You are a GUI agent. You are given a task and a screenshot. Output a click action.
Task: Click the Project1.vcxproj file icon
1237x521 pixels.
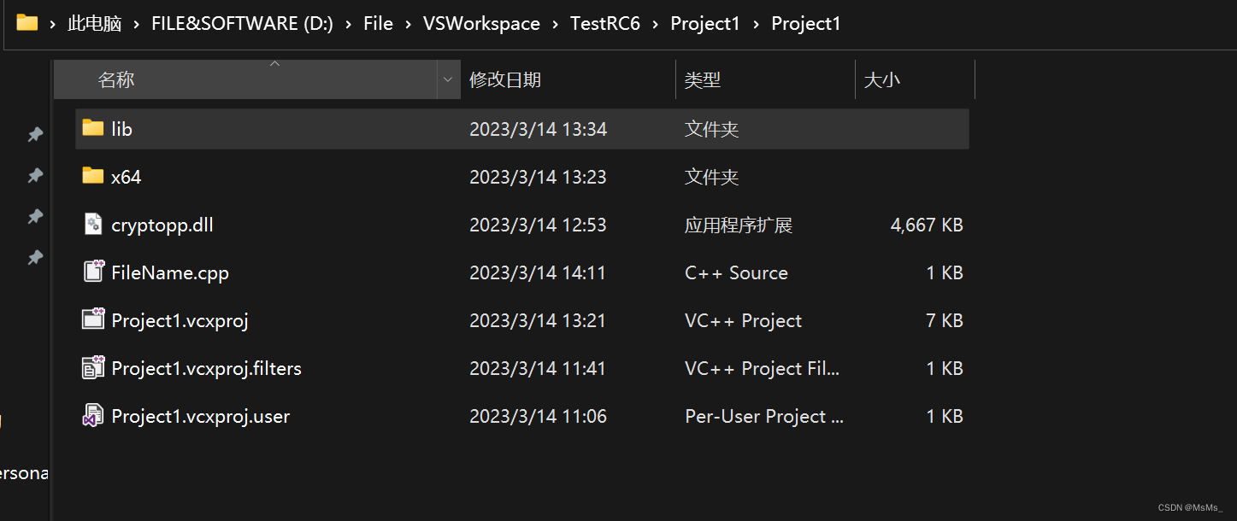(x=93, y=319)
